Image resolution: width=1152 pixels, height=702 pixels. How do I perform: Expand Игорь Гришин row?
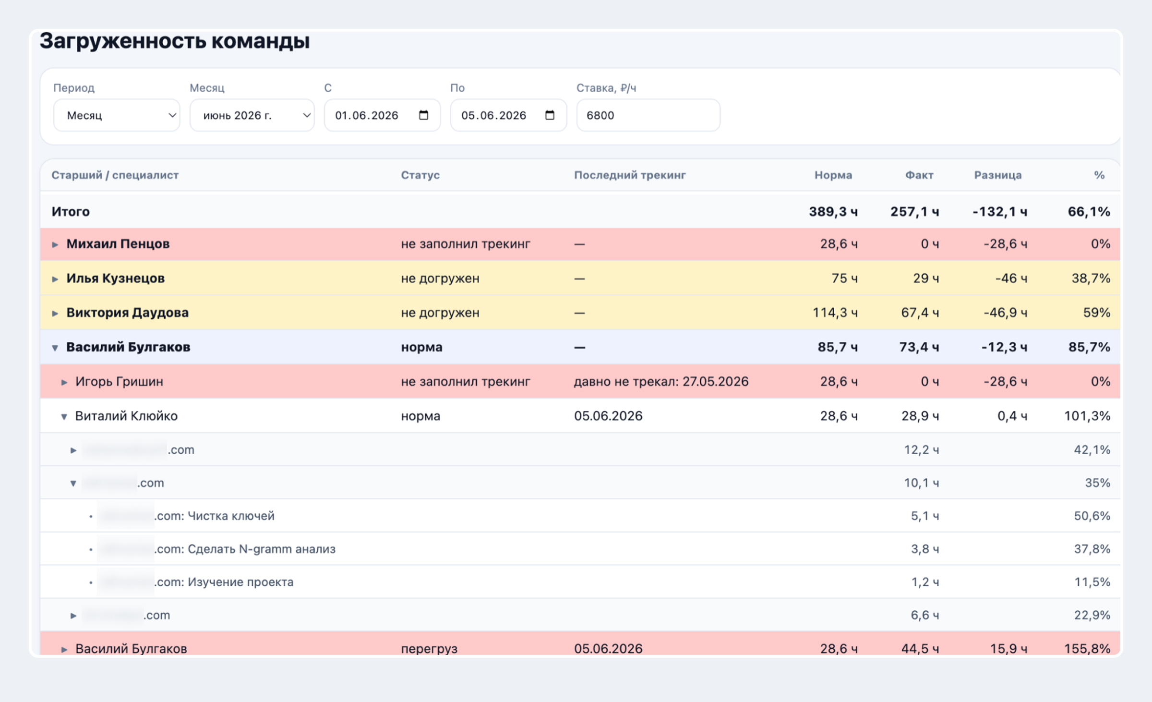pyautogui.click(x=64, y=382)
